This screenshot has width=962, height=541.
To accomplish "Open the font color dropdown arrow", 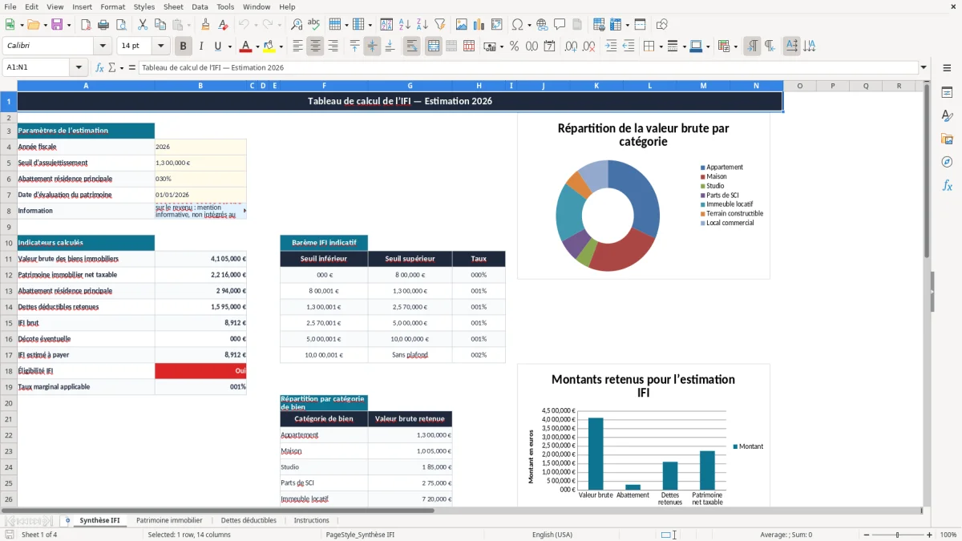I will click(258, 46).
